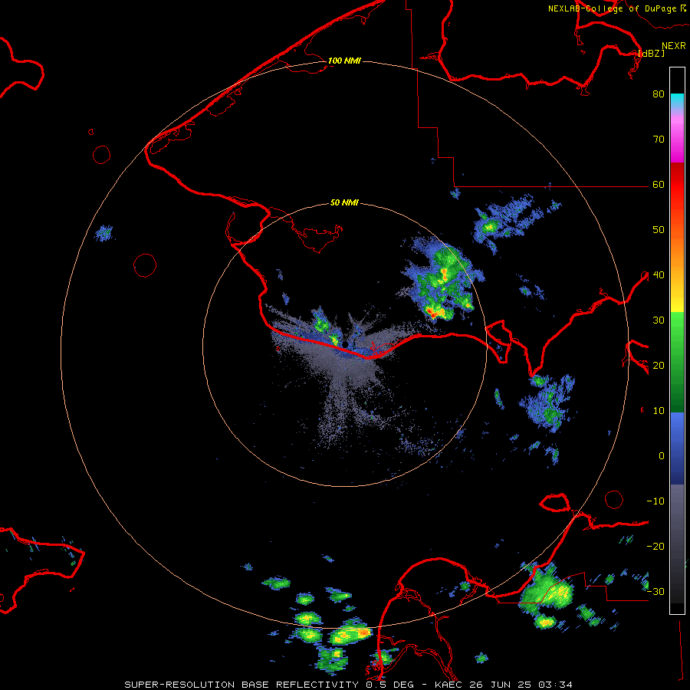Image resolution: width=690 pixels, height=690 pixels.
Task: Click the 100 NMI range ring label
Action: pyautogui.click(x=344, y=61)
